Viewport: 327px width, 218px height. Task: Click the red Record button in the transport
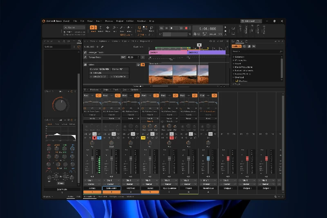pyautogui.click(x=186, y=28)
